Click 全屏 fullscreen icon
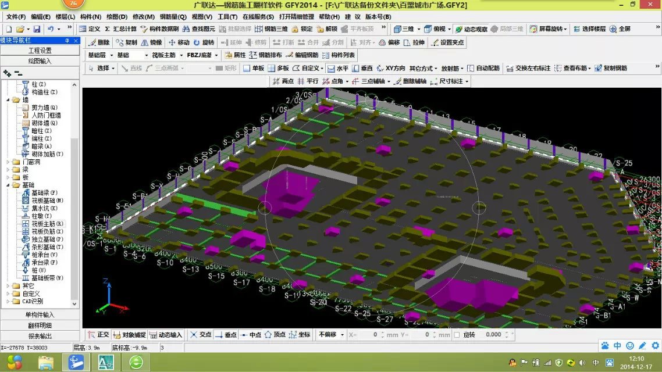 tap(620, 29)
